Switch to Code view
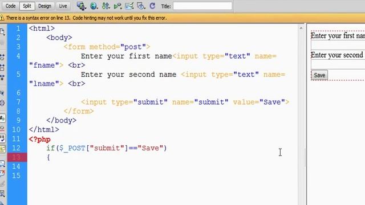The height and width of the screenshot is (205, 365). point(10,6)
